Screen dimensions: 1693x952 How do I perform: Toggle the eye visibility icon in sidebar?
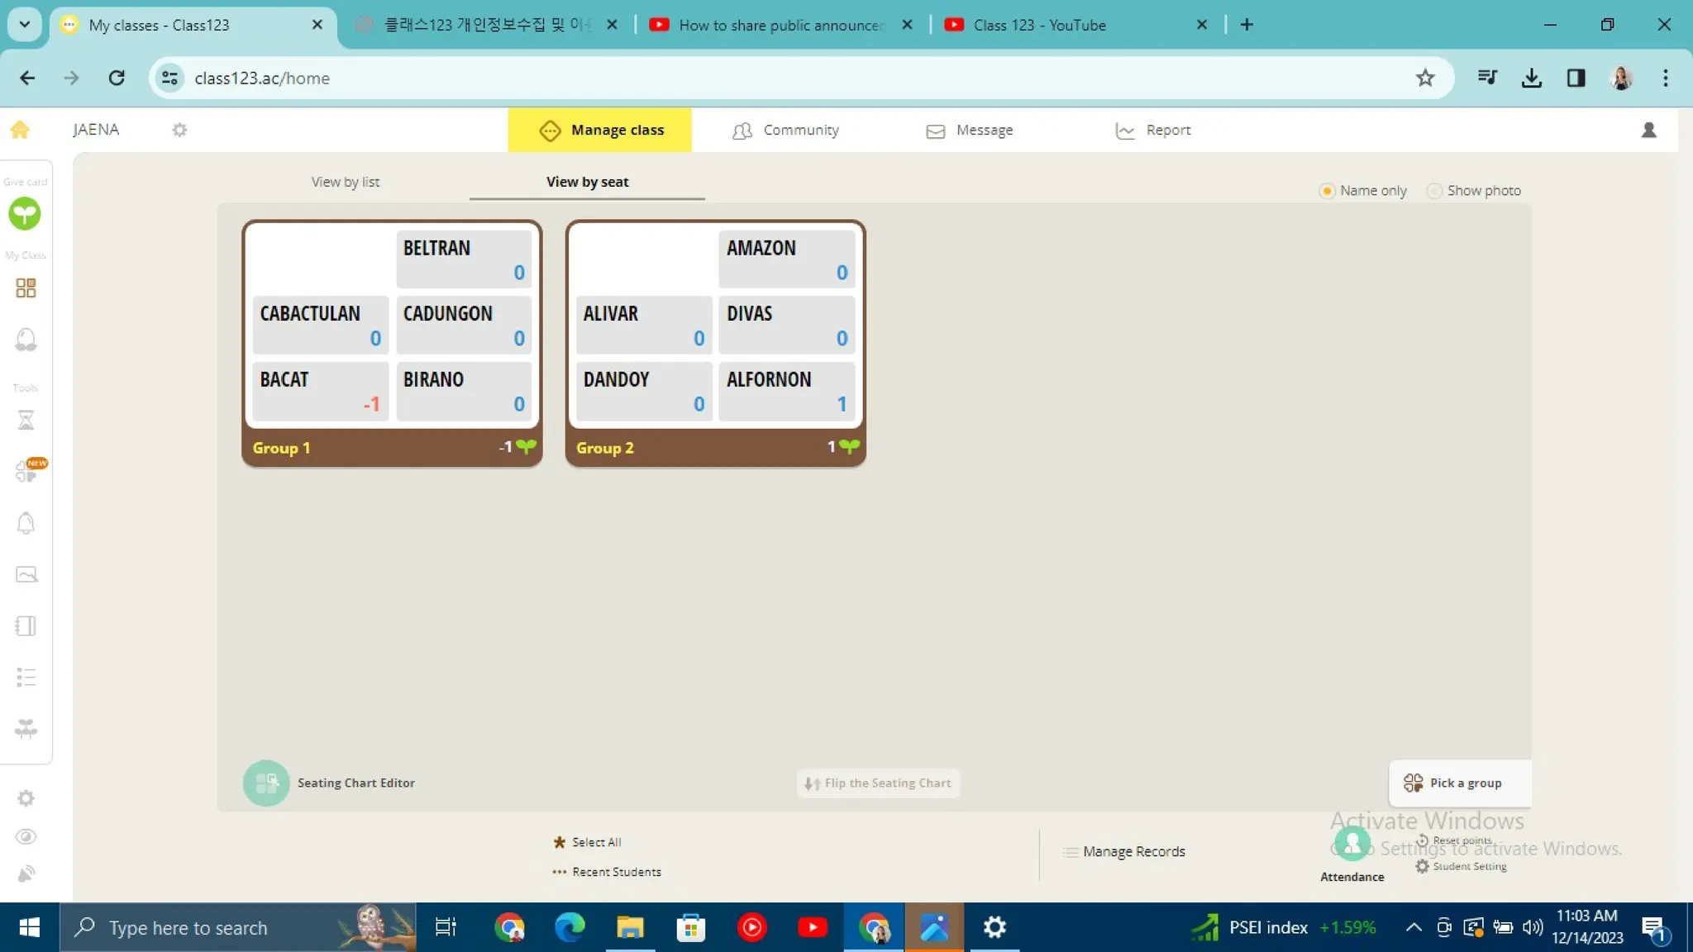click(x=26, y=836)
